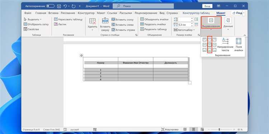Click Разделить таблицу split table
Image resolution: width=269 pixels, height=134 pixels.
[154, 29]
